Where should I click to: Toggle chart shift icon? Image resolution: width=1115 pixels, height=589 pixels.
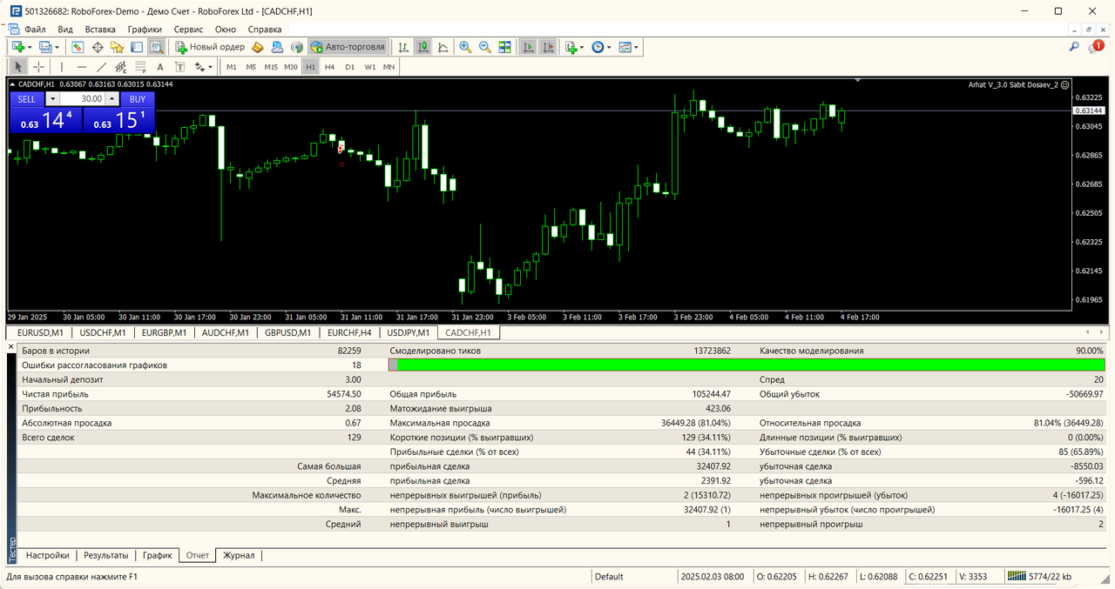coord(548,47)
